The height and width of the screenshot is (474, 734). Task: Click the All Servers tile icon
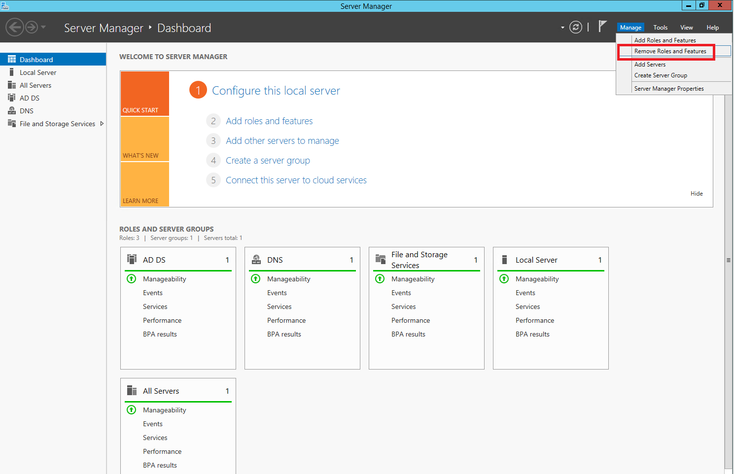point(132,390)
